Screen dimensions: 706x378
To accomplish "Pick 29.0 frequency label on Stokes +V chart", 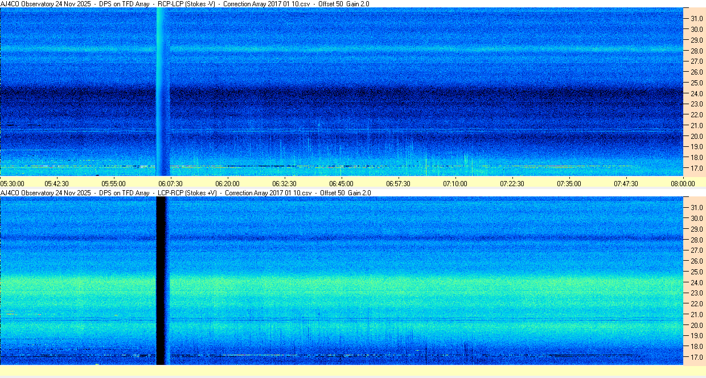I will 696,229.
